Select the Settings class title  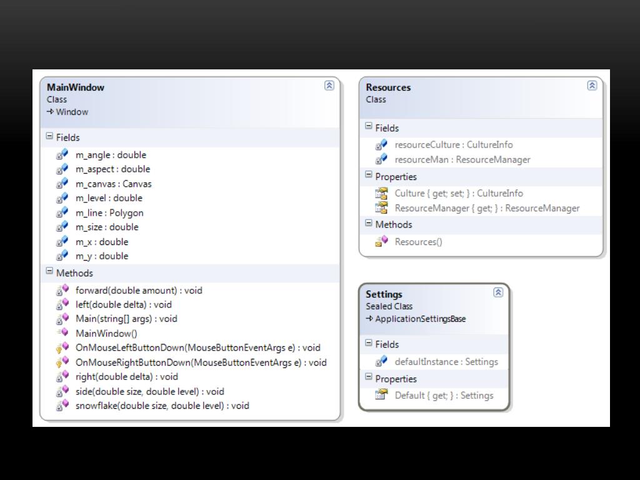(x=384, y=294)
